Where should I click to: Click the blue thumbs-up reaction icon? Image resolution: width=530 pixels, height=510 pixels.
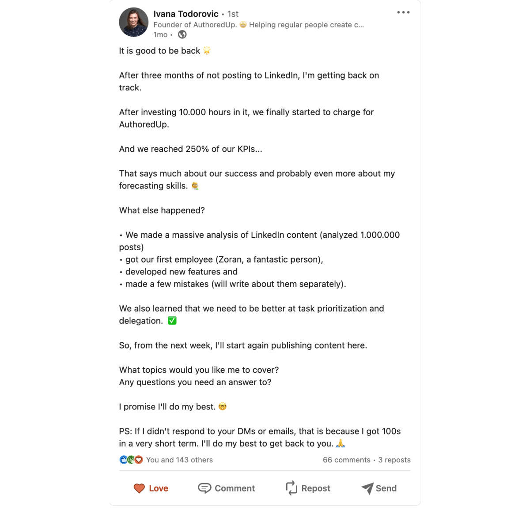[x=123, y=459]
